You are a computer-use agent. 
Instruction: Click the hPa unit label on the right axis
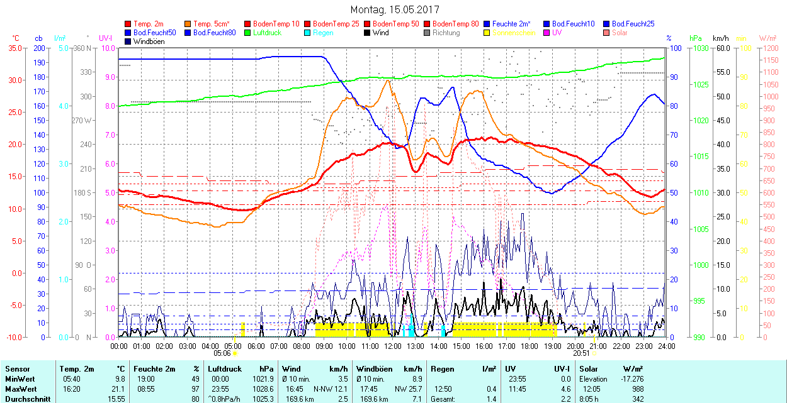[x=695, y=38]
